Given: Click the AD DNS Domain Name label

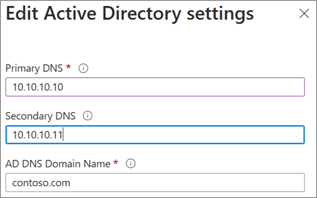Looking at the screenshot, I should [x=57, y=164].
